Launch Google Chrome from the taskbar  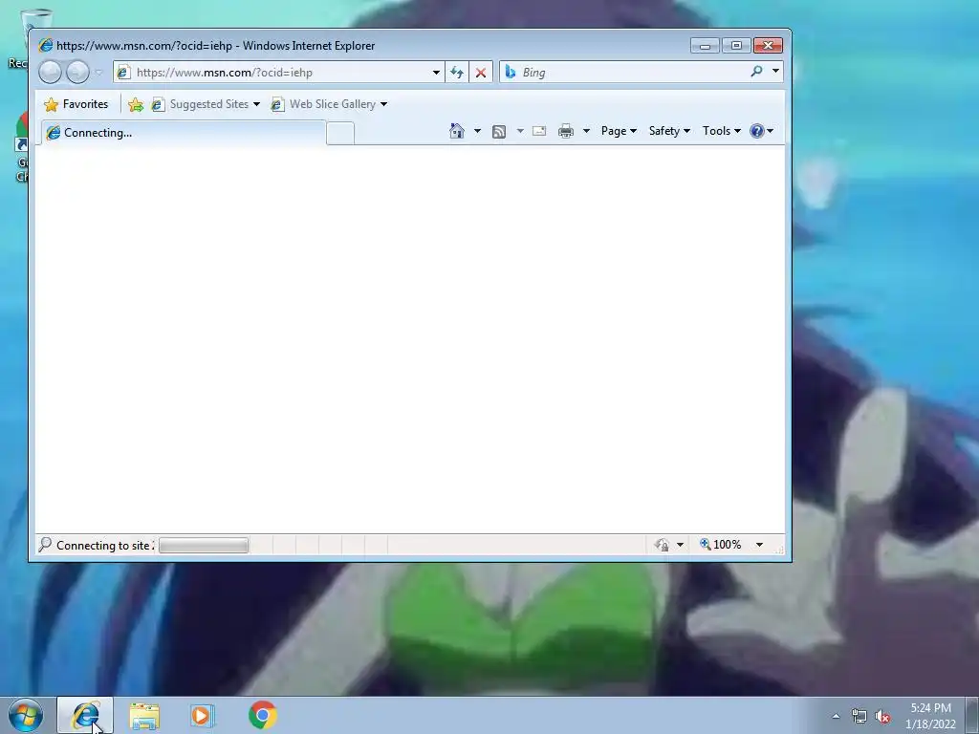coord(263,715)
